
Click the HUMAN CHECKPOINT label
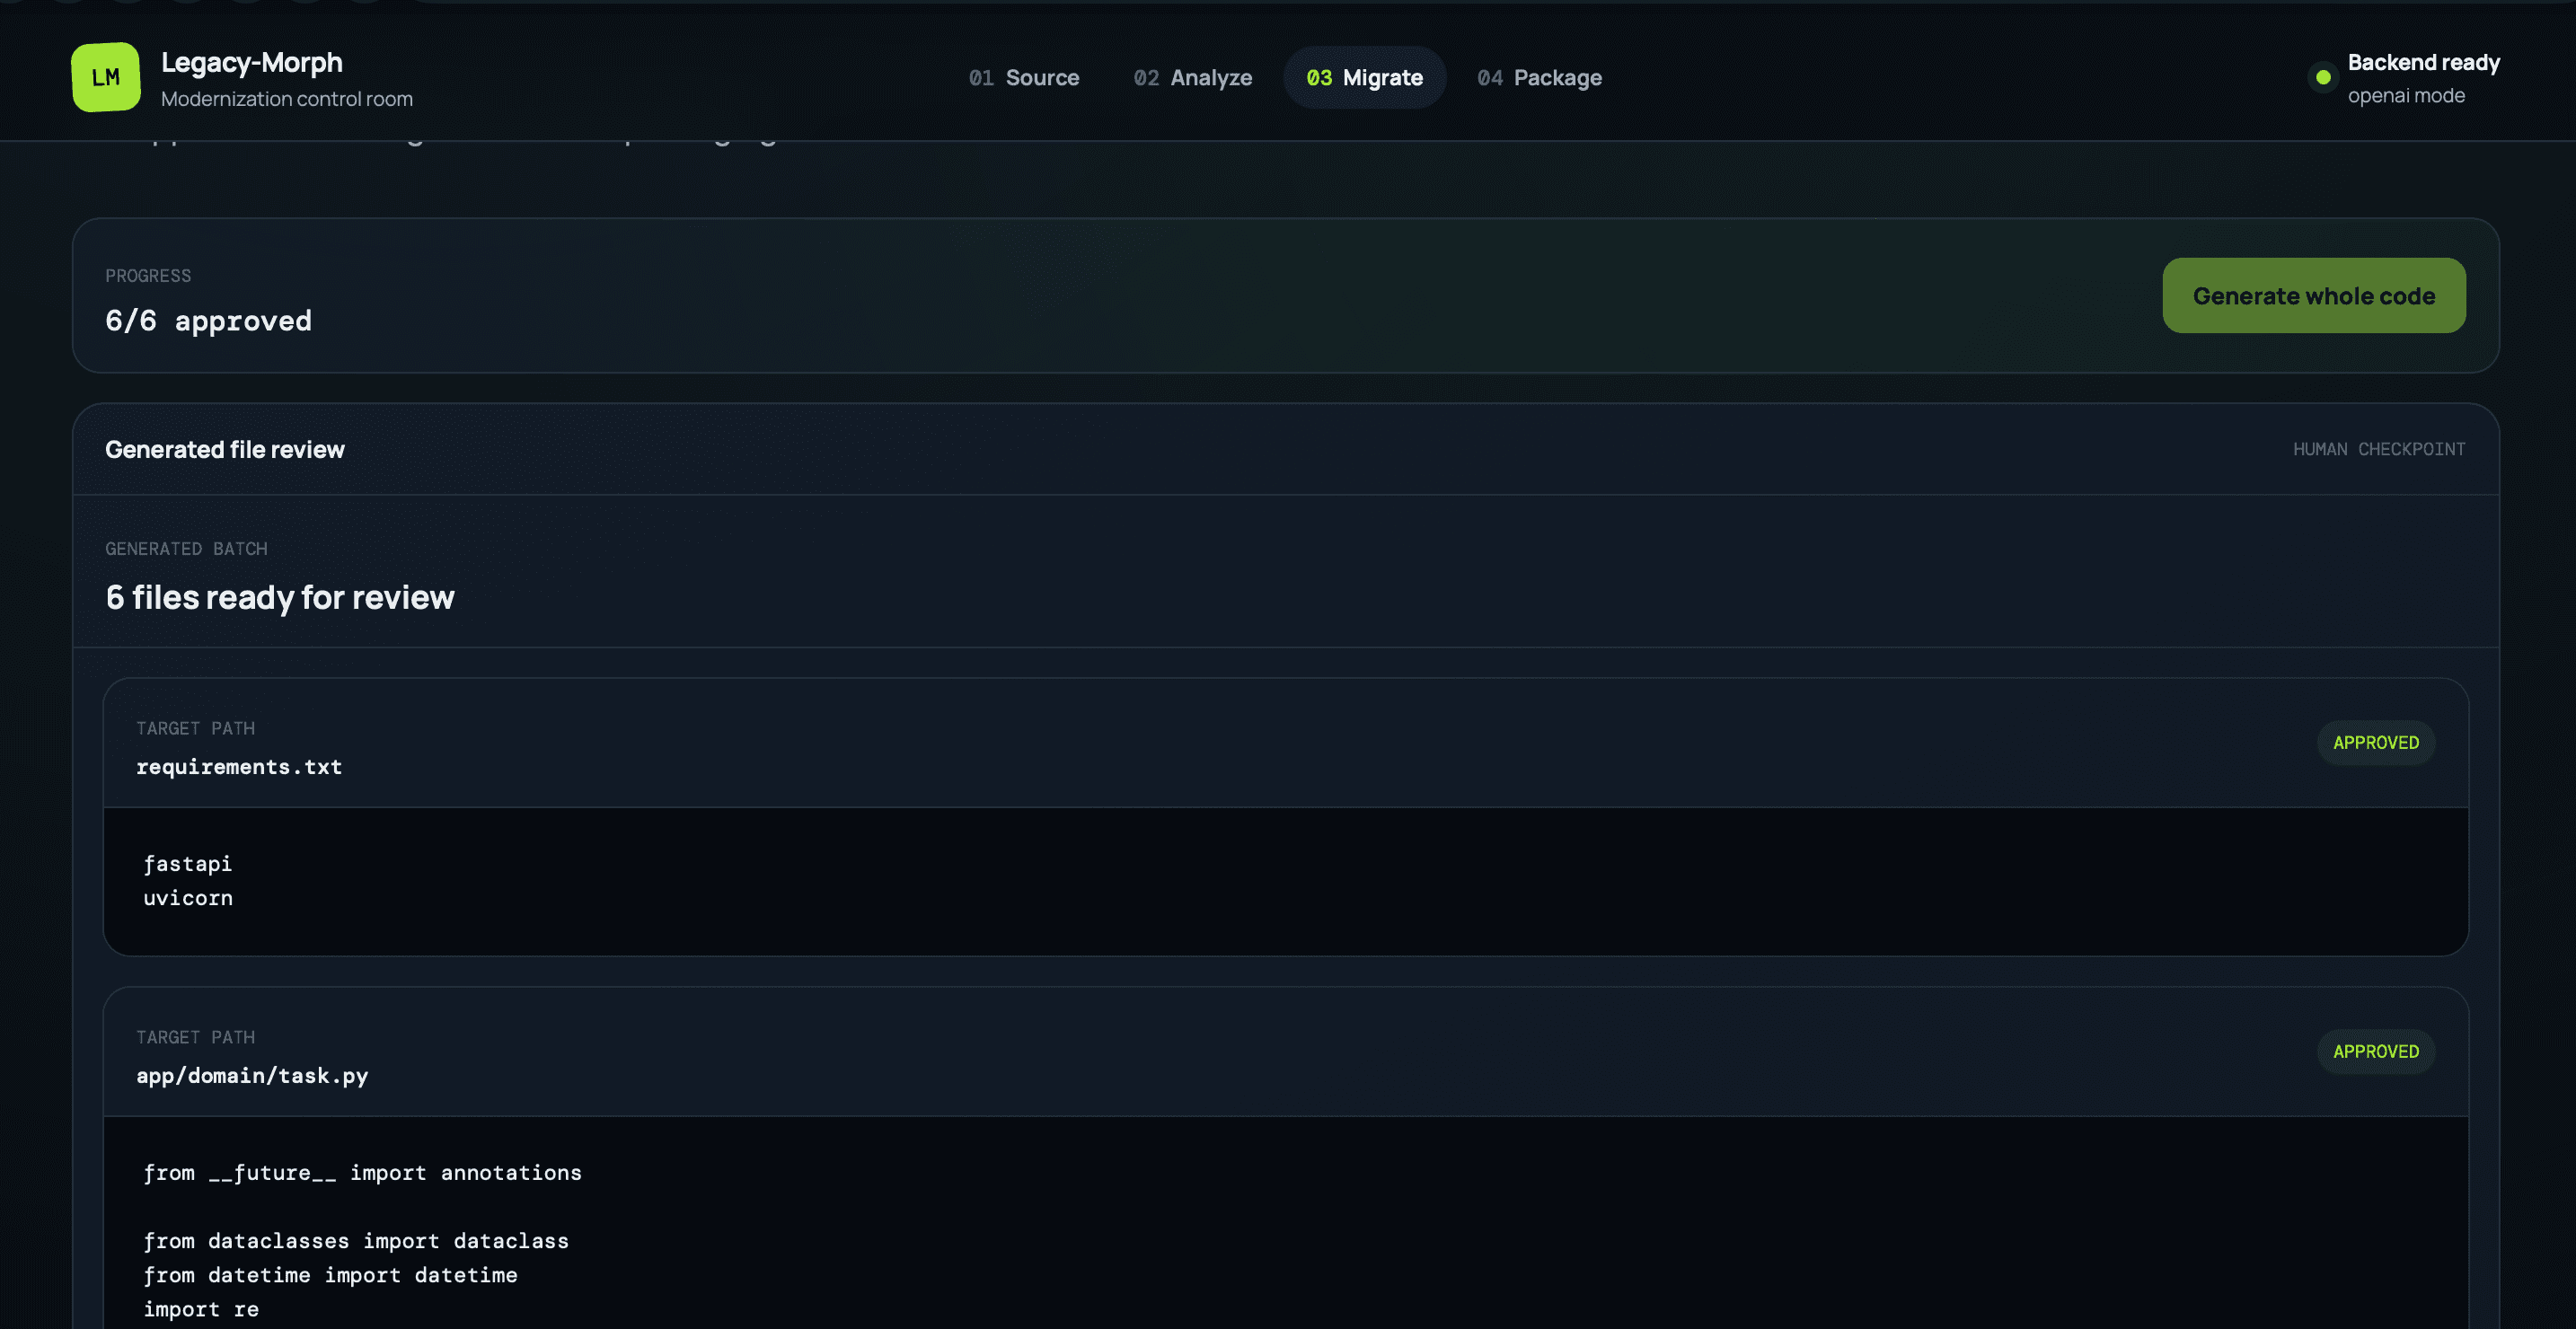2379,449
